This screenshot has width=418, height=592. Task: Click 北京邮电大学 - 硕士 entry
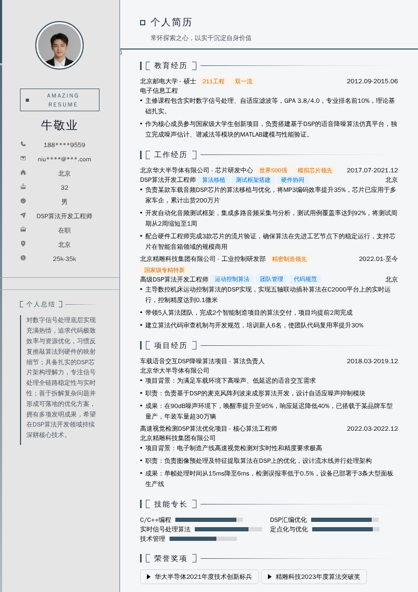[x=168, y=81]
